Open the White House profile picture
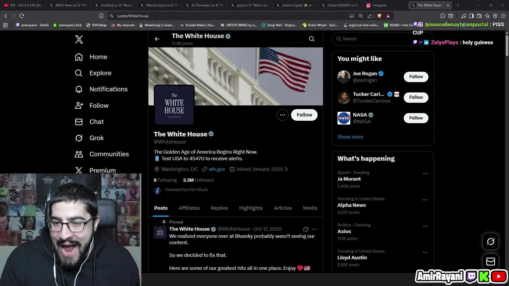The width and height of the screenshot is (509, 286). [x=174, y=105]
